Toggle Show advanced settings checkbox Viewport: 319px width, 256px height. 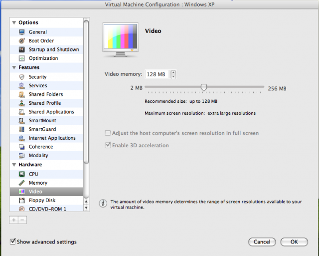pos(12,242)
